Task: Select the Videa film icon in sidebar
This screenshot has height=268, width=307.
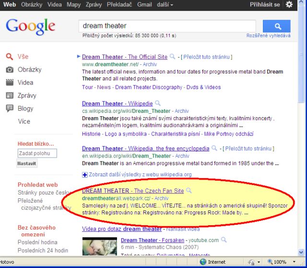Action: [10, 83]
